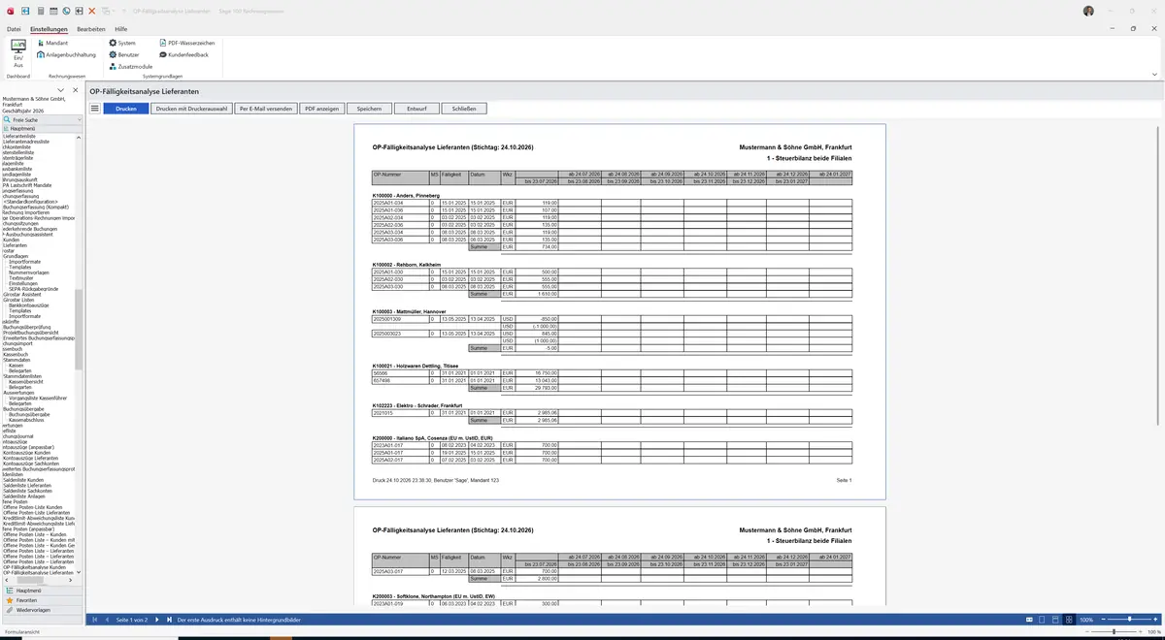Viewport: 1165px width, 640px height.
Task: Click the Entwurf button
Action: coord(417,109)
